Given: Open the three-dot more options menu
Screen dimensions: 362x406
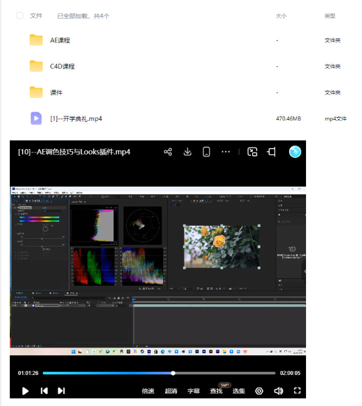Looking at the screenshot, I should coord(226,152).
